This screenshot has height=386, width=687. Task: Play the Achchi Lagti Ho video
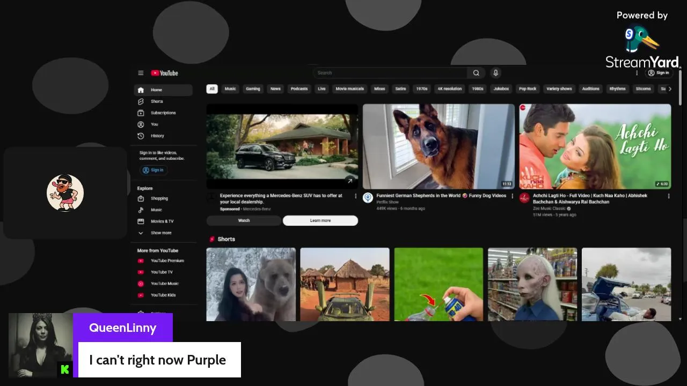(x=595, y=146)
